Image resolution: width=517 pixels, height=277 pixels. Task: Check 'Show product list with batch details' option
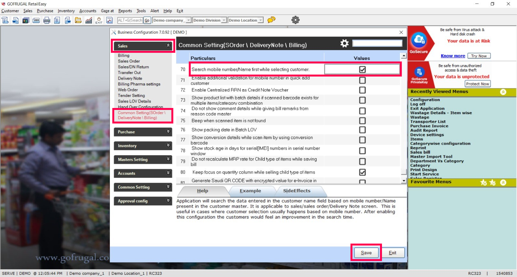(x=362, y=100)
